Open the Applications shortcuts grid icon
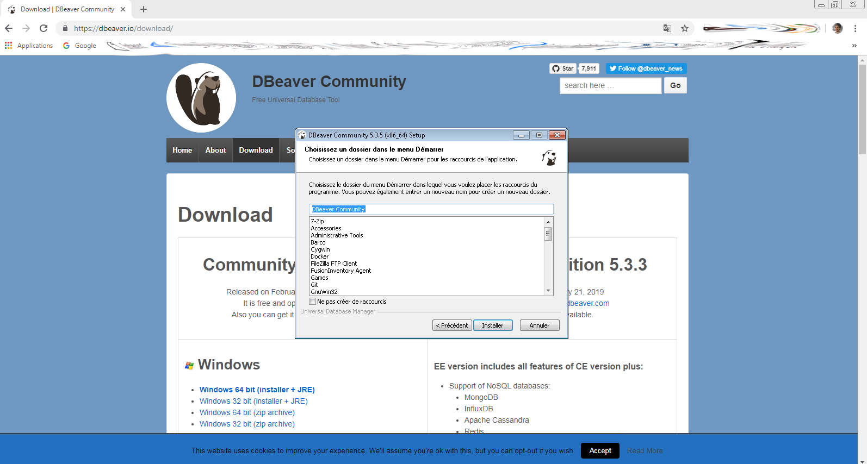Viewport: 867px width, 464px height. [x=8, y=46]
